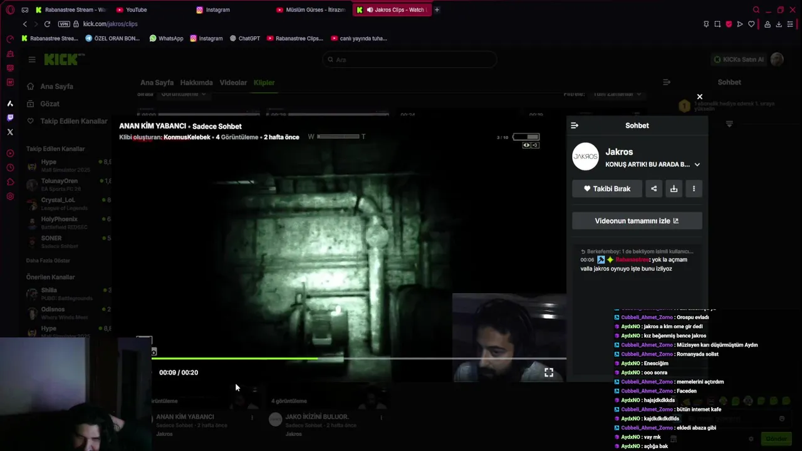802x451 pixels.
Task: Switch to the Rabanastree Stream browser tab
Action: tap(71, 10)
